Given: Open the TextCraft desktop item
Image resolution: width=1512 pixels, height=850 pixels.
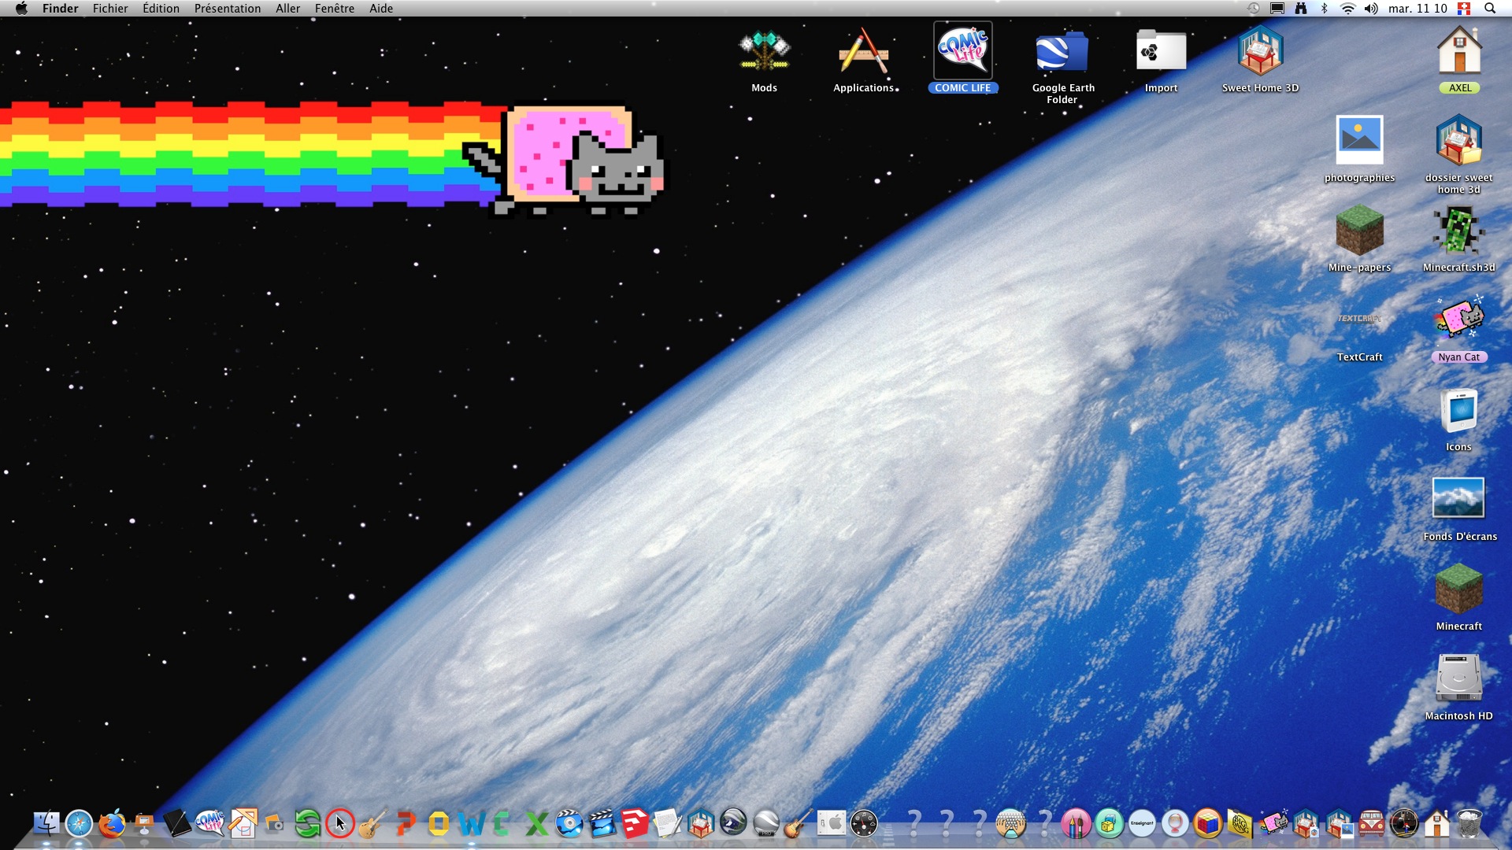Looking at the screenshot, I should (x=1359, y=319).
